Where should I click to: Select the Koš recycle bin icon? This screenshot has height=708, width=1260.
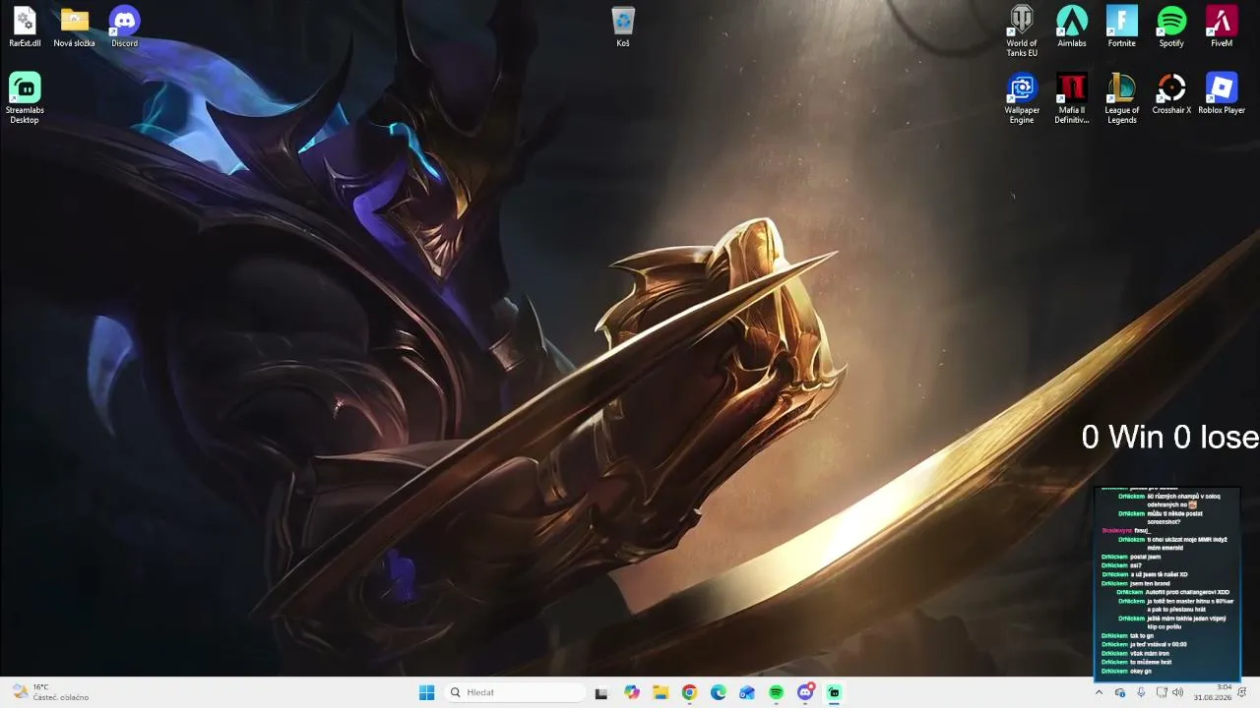pos(623,28)
